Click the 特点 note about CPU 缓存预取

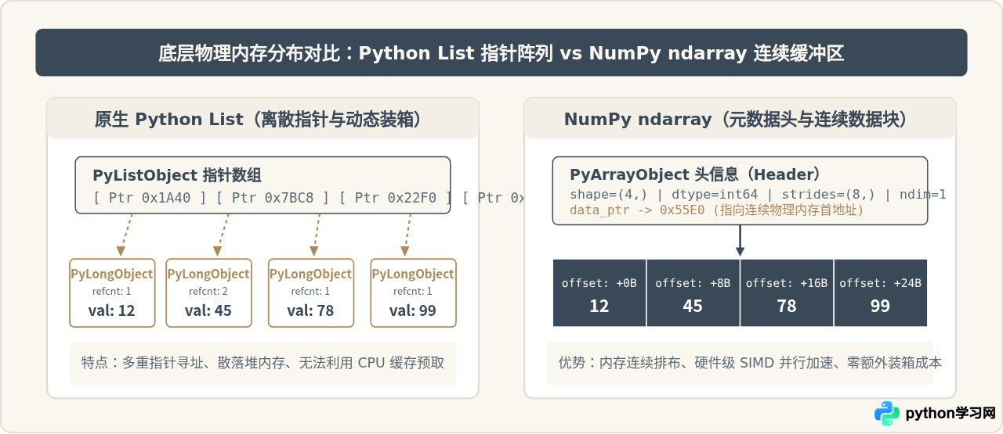tap(263, 363)
